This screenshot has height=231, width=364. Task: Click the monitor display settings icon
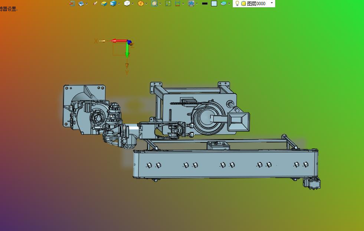coord(191,3)
